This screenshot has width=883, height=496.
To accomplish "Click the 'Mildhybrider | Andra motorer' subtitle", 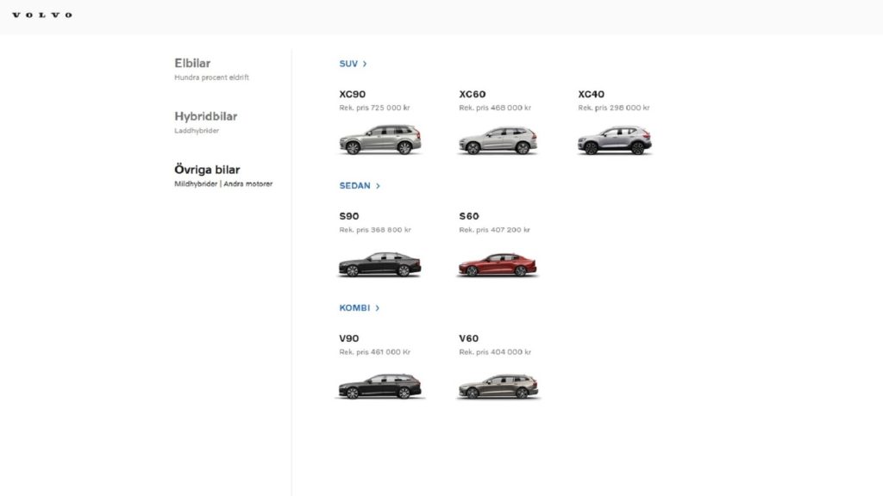I will pos(223,184).
